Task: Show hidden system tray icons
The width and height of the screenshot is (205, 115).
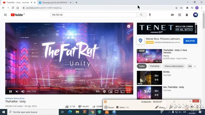Action: click(169, 112)
